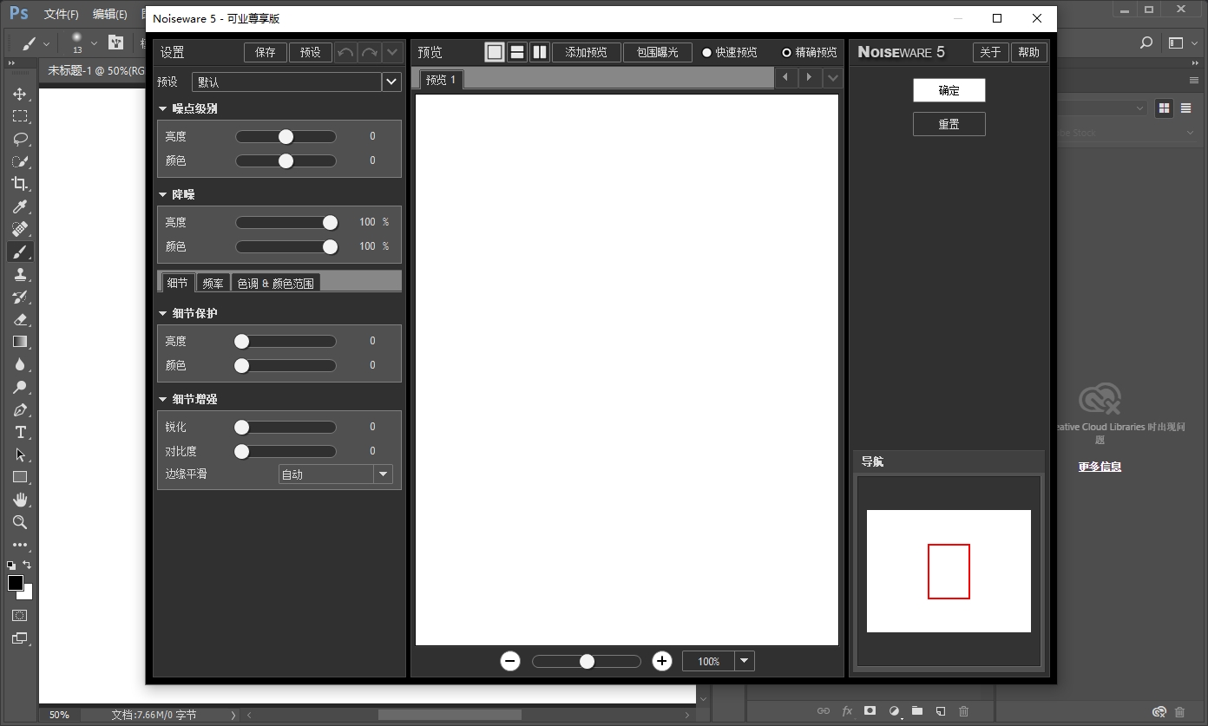Select the Gradient tool
Viewport: 1208px width, 726px height.
[19, 342]
